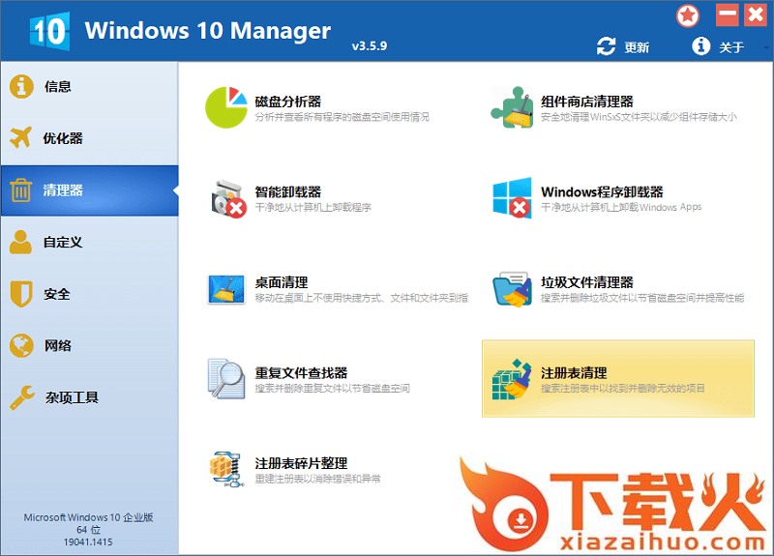
Task: Switch to the 信息 sidebar tab
Action: 58,86
